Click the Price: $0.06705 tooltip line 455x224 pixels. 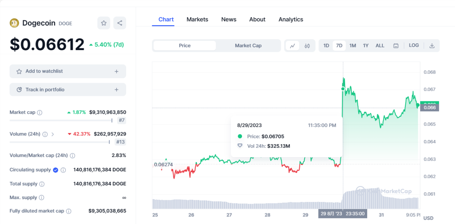pos(261,137)
